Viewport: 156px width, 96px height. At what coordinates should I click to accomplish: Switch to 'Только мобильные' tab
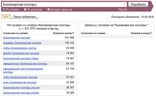coord(24,17)
